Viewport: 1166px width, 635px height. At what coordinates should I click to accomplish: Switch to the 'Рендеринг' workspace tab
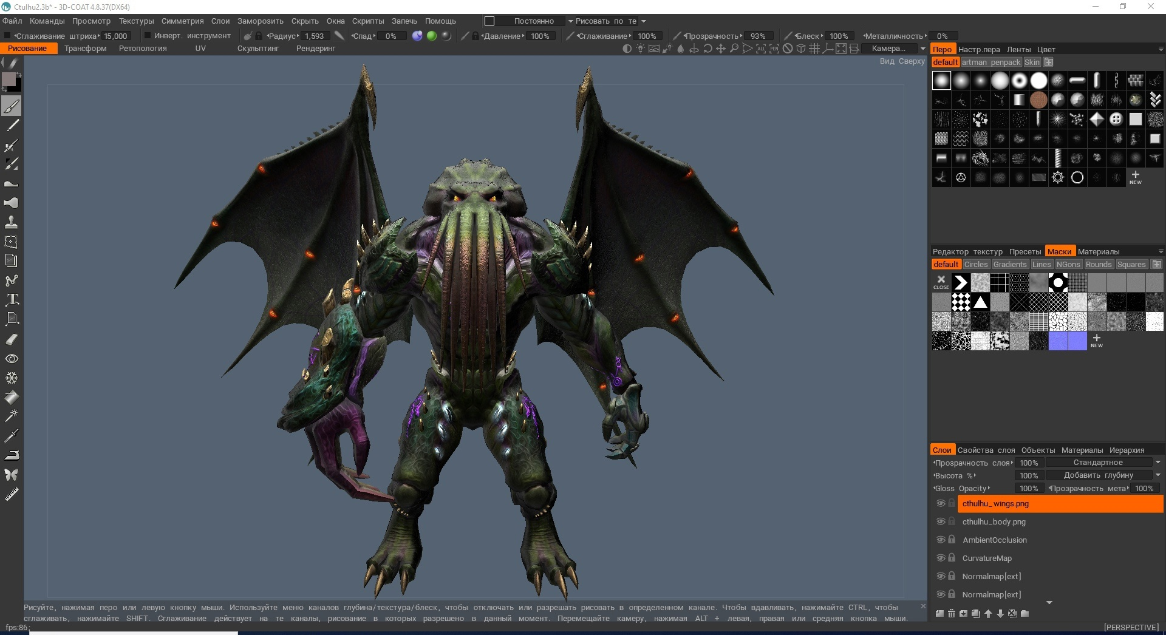[316, 49]
